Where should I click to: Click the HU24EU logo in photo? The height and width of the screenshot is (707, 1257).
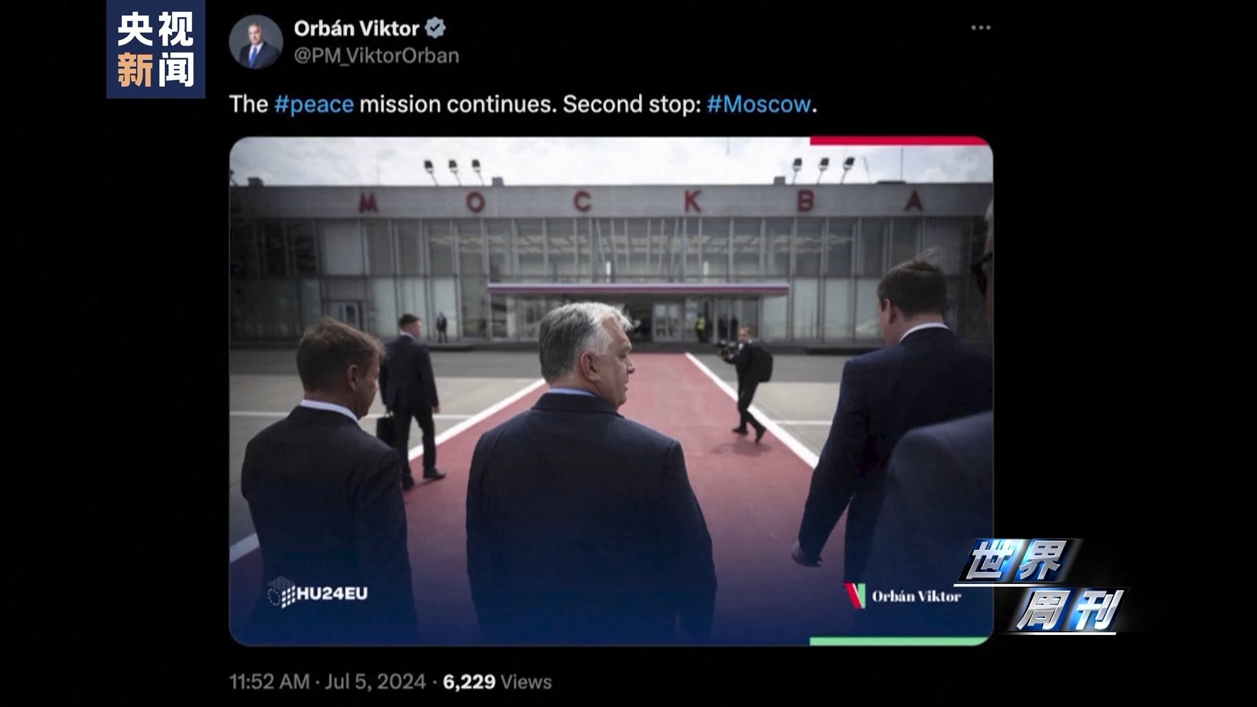pyautogui.click(x=318, y=593)
